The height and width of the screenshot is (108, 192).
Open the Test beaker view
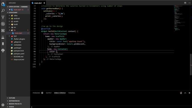click(3, 37)
